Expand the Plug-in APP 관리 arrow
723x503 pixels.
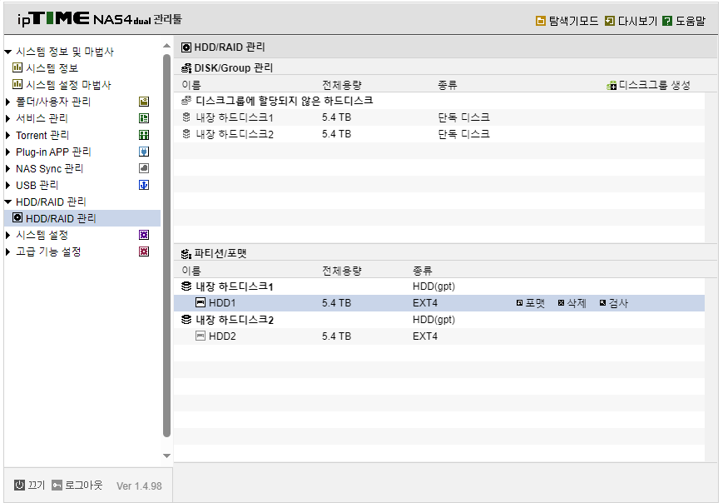[x=7, y=152]
